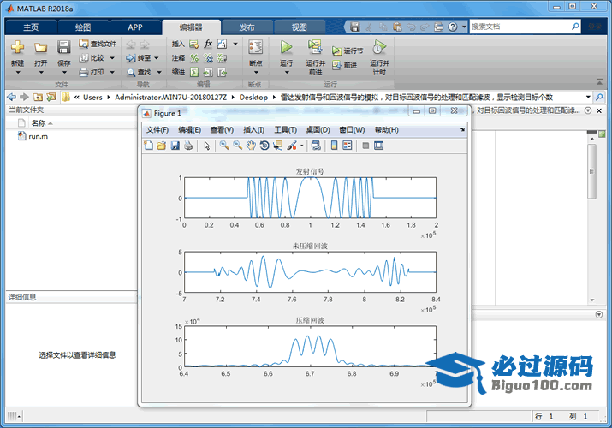Expand the 转至 dropdown arrow
The image size is (612, 428).
pos(157,58)
